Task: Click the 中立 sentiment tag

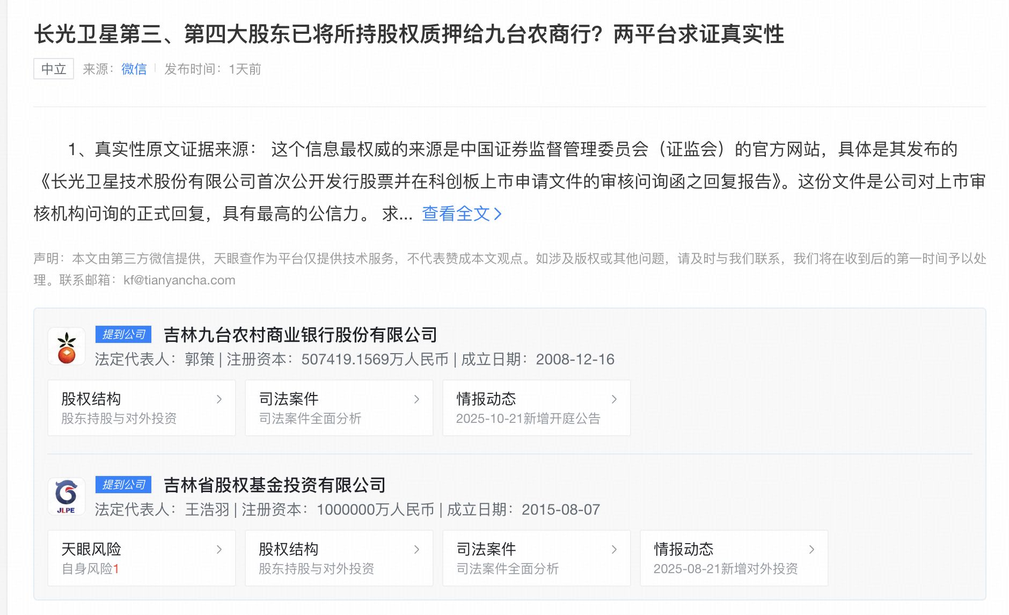Action: coord(54,69)
